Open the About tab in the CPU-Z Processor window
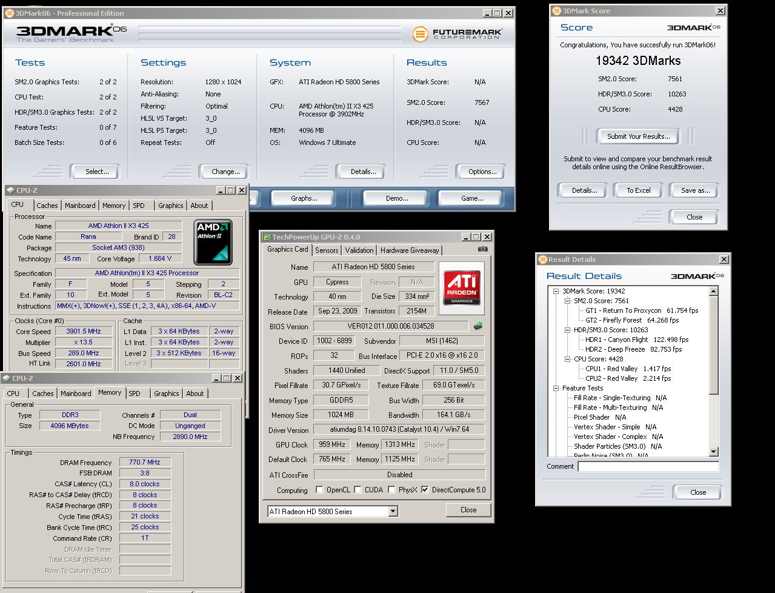 (199, 206)
